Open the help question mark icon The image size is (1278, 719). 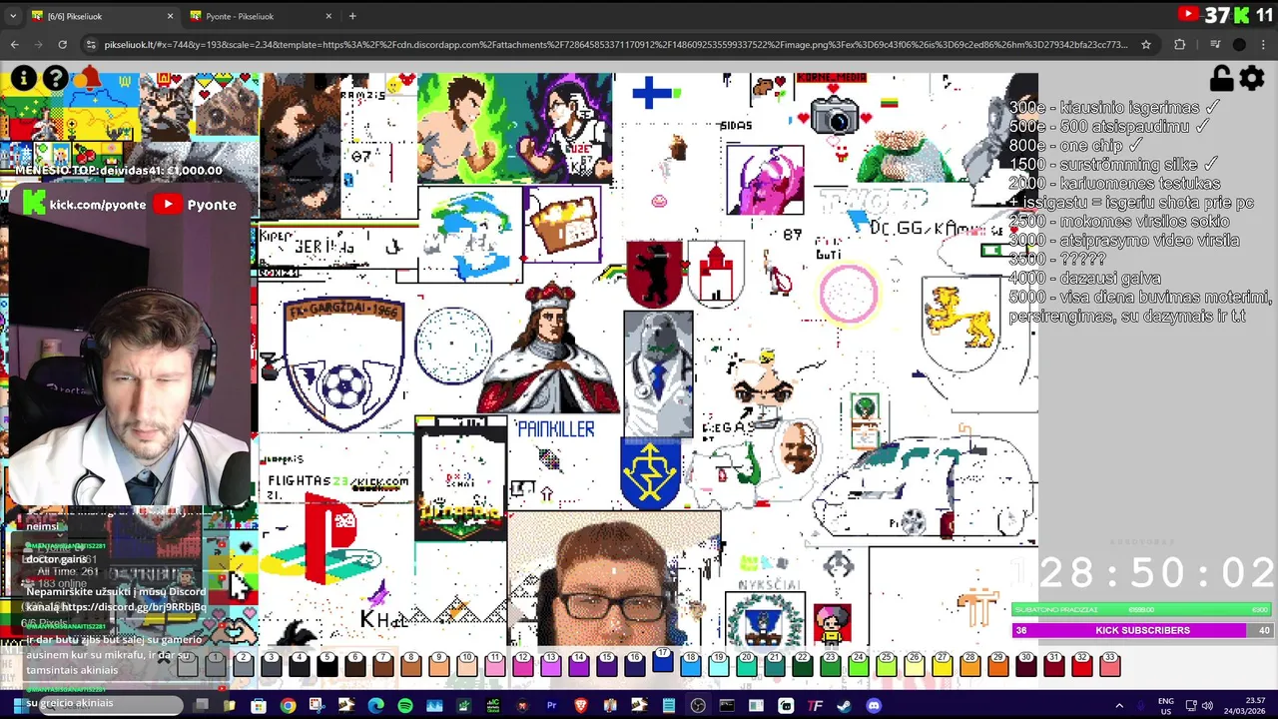click(x=56, y=78)
